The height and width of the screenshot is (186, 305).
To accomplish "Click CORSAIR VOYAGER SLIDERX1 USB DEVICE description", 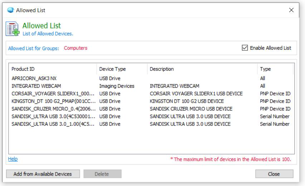I will (196, 93).
